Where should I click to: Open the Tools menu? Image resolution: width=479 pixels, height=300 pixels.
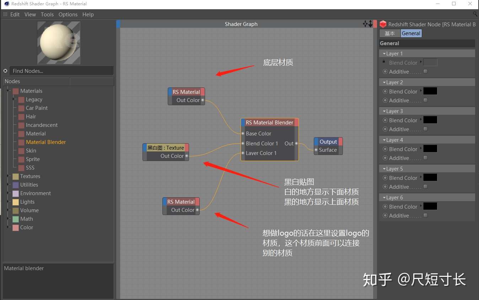[47, 14]
